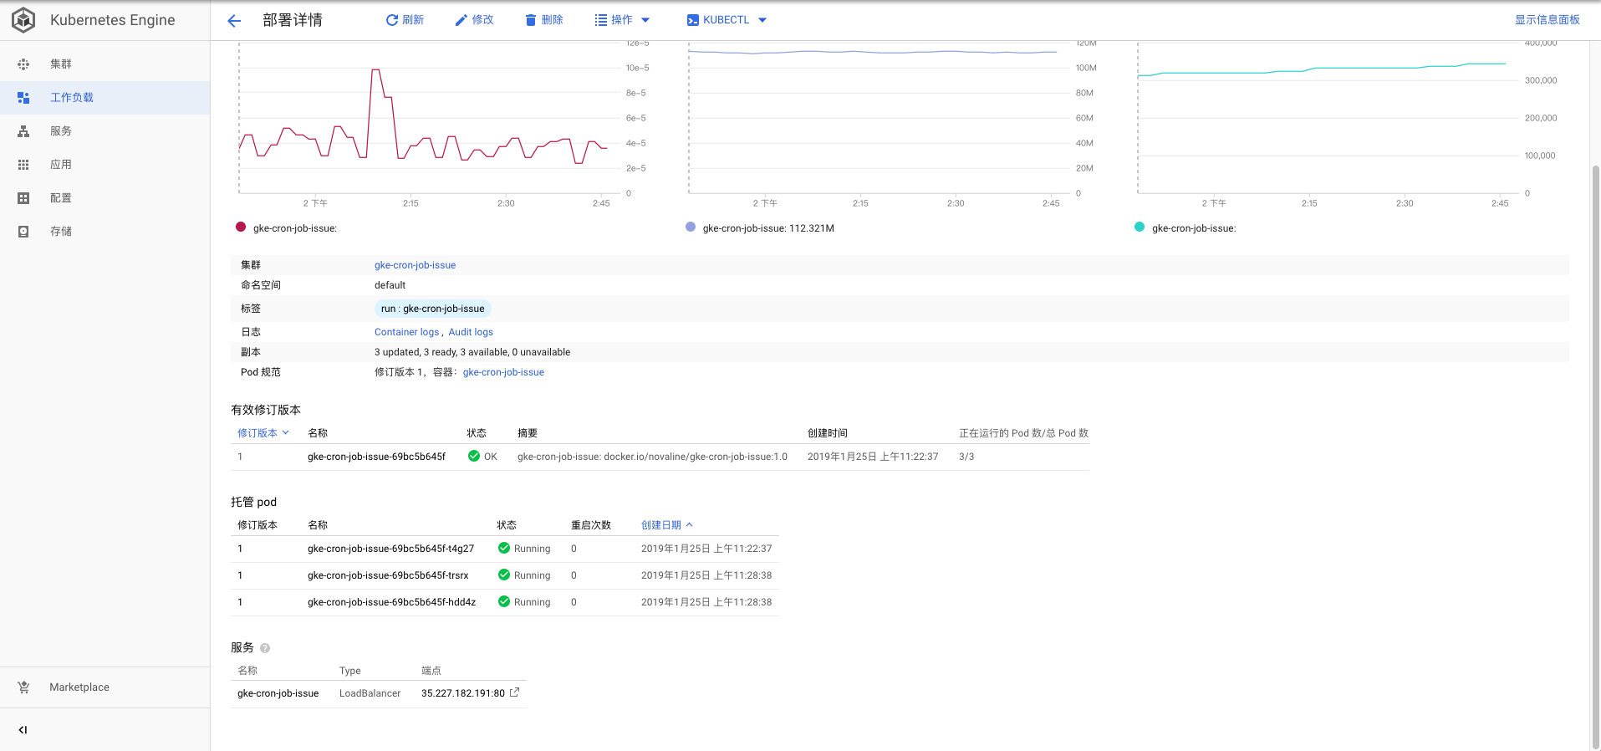This screenshot has height=751, width=1601.
Task: Select 集群 in the sidebar
Action: tap(105, 64)
